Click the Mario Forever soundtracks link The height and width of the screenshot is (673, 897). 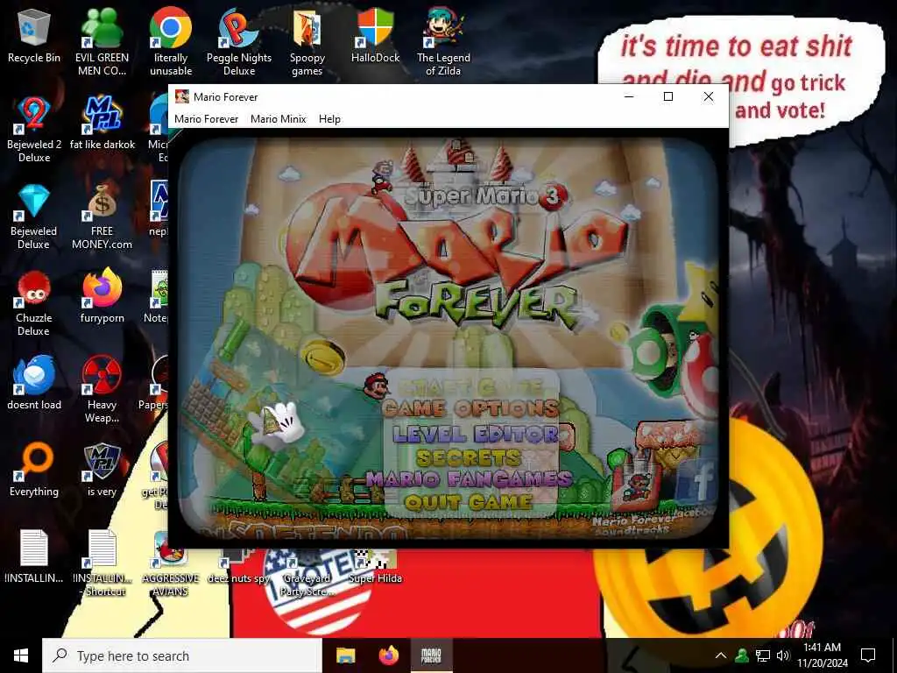coord(634,526)
